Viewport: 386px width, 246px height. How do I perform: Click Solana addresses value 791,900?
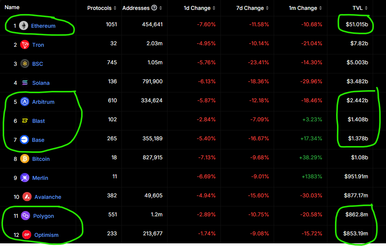[152, 81]
